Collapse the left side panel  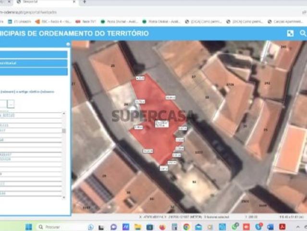tap(68, 44)
